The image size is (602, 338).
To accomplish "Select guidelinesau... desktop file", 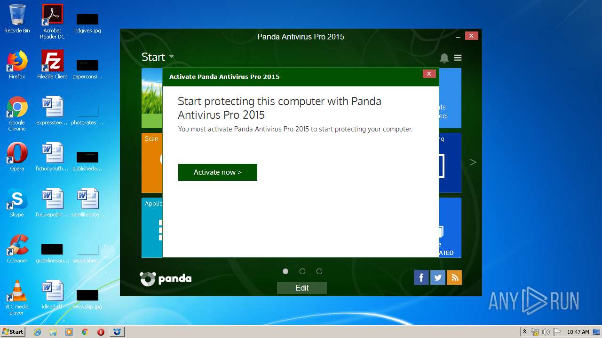I will point(52,253).
